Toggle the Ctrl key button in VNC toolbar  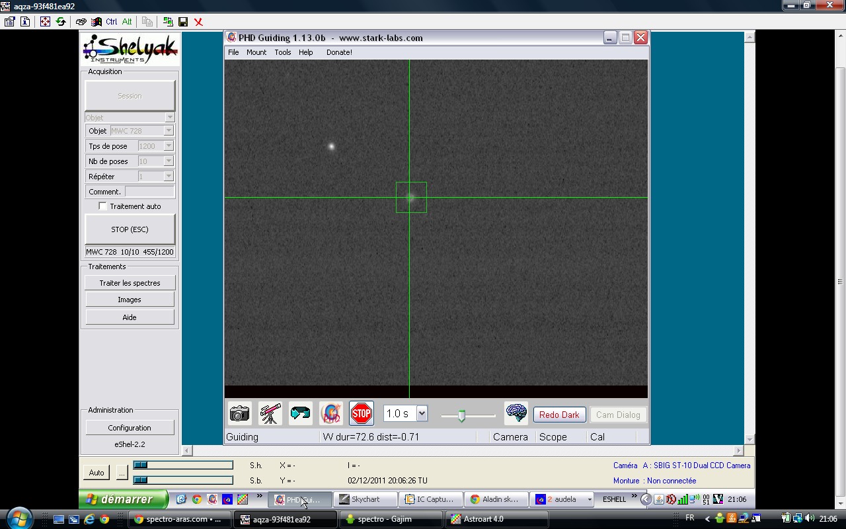tap(111, 22)
